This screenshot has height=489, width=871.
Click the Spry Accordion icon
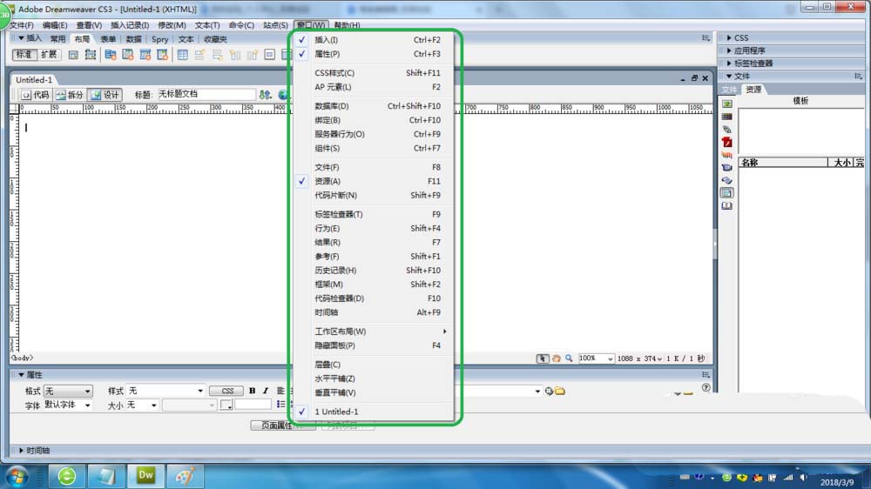[x=145, y=55]
